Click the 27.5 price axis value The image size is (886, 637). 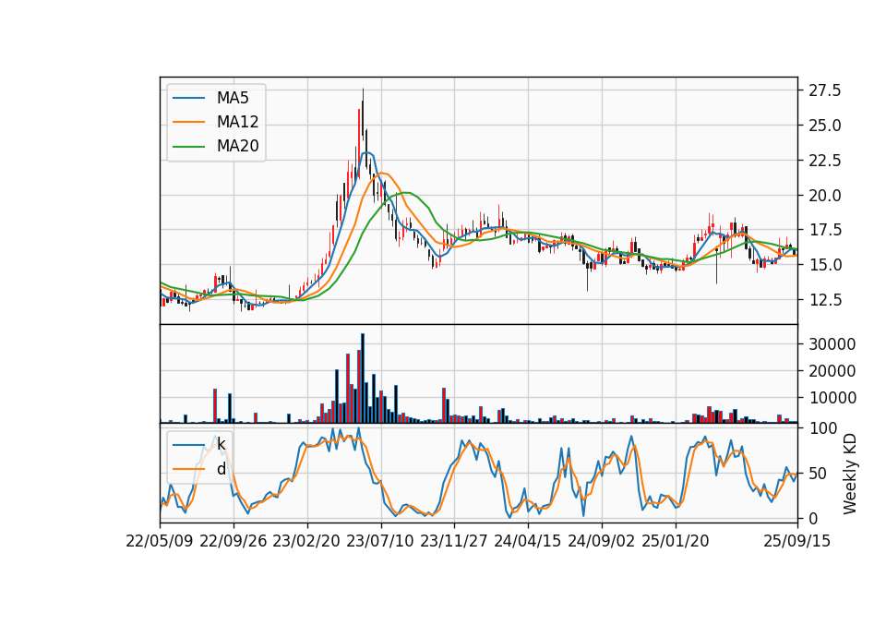(x=825, y=90)
